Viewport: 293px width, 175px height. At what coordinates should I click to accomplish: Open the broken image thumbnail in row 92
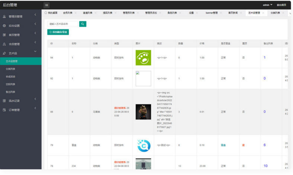(143, 78)
